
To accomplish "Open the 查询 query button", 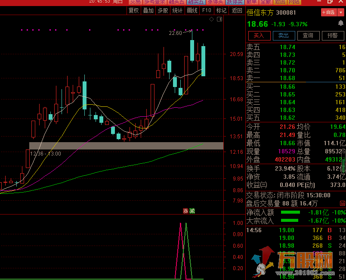I will 308,36.
